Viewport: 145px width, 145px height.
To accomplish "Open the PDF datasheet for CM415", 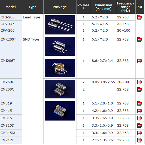I will pos(140,111).
